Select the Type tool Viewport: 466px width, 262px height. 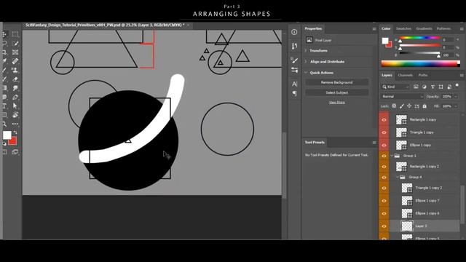[x=4, y=106]
